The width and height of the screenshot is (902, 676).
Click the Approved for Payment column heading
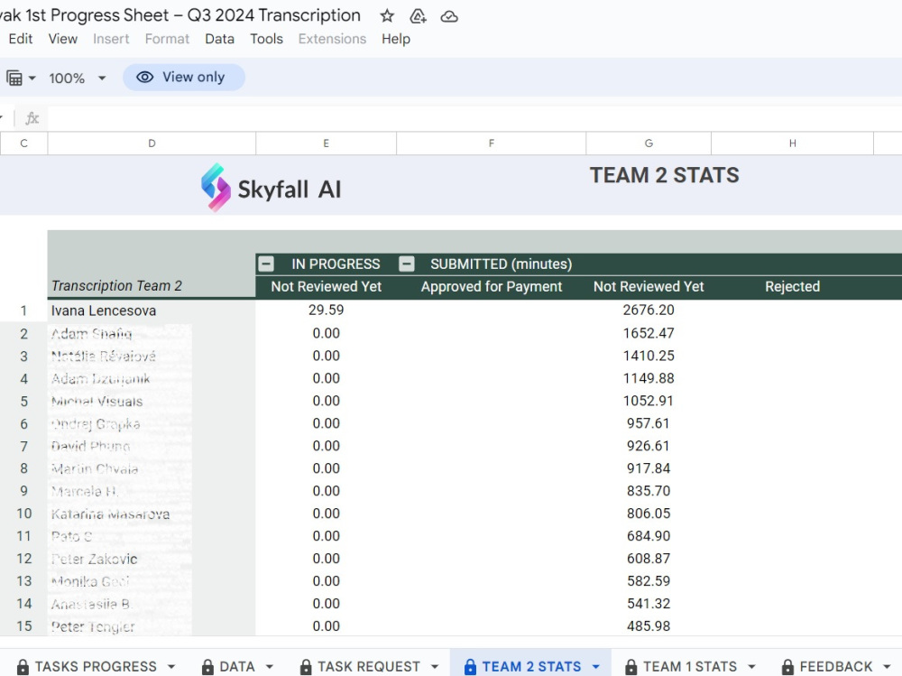tap(492, 287)
